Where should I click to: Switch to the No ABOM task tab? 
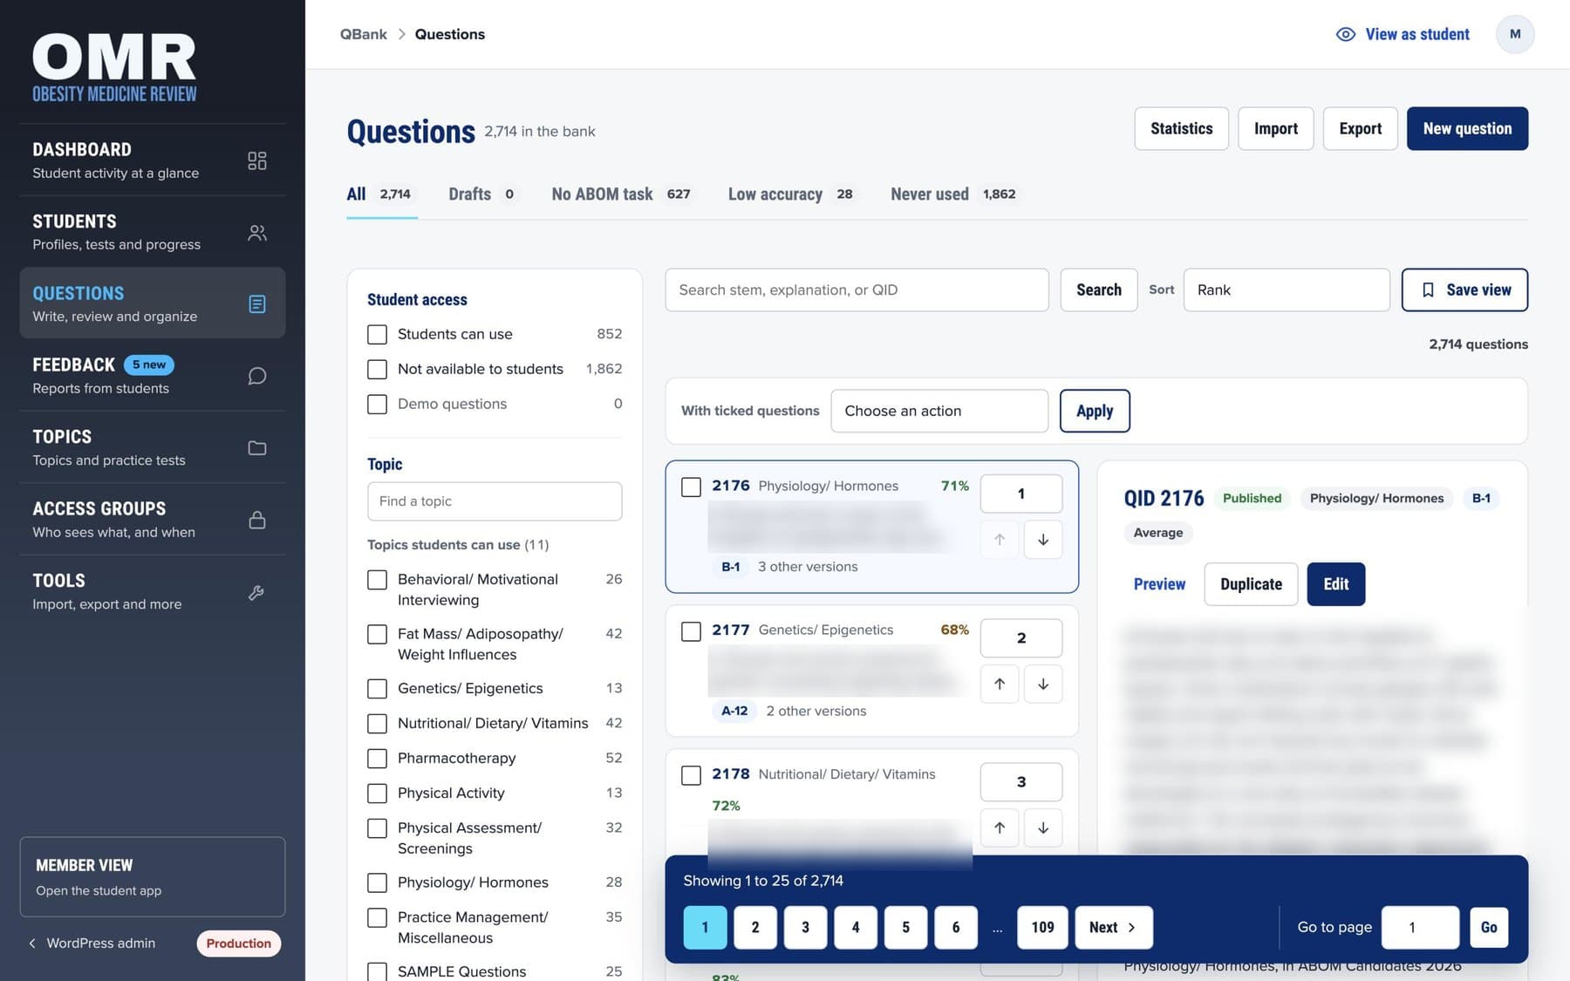pyautogui.click(x=622, y=194)
